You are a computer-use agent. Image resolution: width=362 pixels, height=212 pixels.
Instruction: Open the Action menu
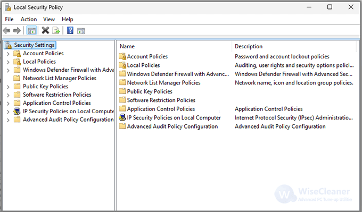click(29, 19)
